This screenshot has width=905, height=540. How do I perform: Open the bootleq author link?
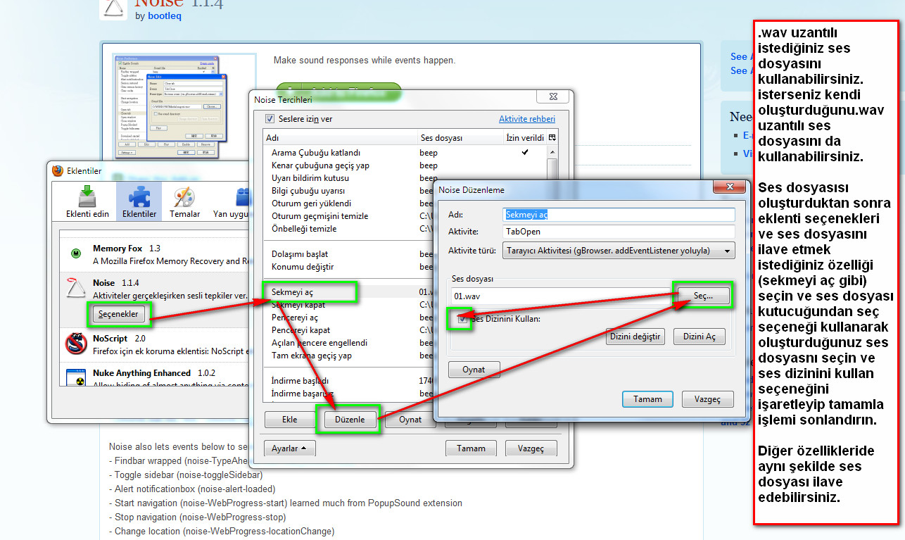165,15
